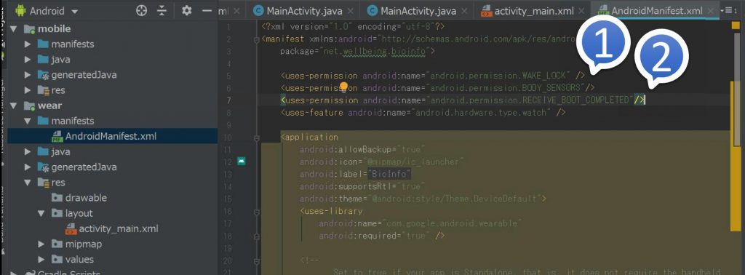Select AndroidManifest.xml in the project tree

point(111,136)
